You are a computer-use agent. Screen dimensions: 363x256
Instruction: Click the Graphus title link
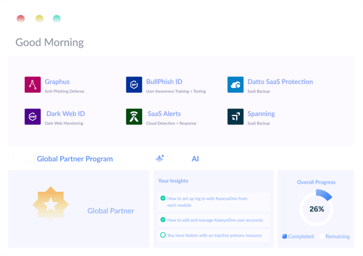click(x=57, y=82)
